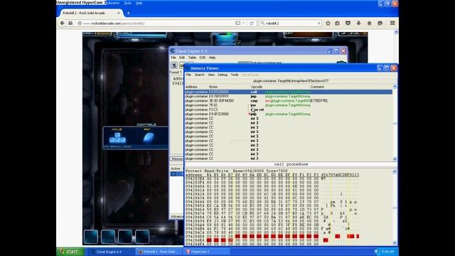
Task: Click hex row at address 094284B4
Action: (x=272, y=229)
